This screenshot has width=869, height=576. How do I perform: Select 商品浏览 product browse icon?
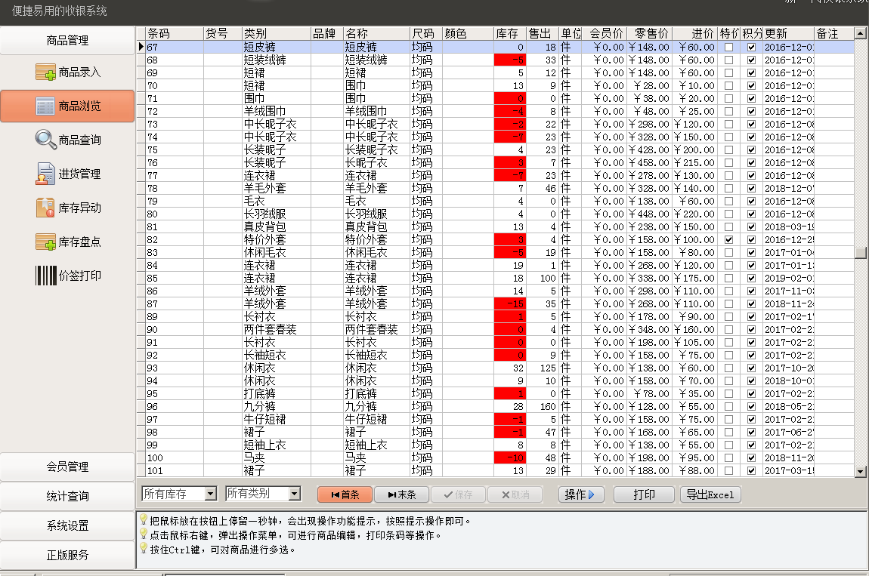click(46, 106)
